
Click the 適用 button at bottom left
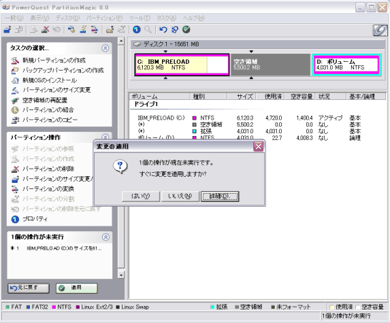click(77, 288)
